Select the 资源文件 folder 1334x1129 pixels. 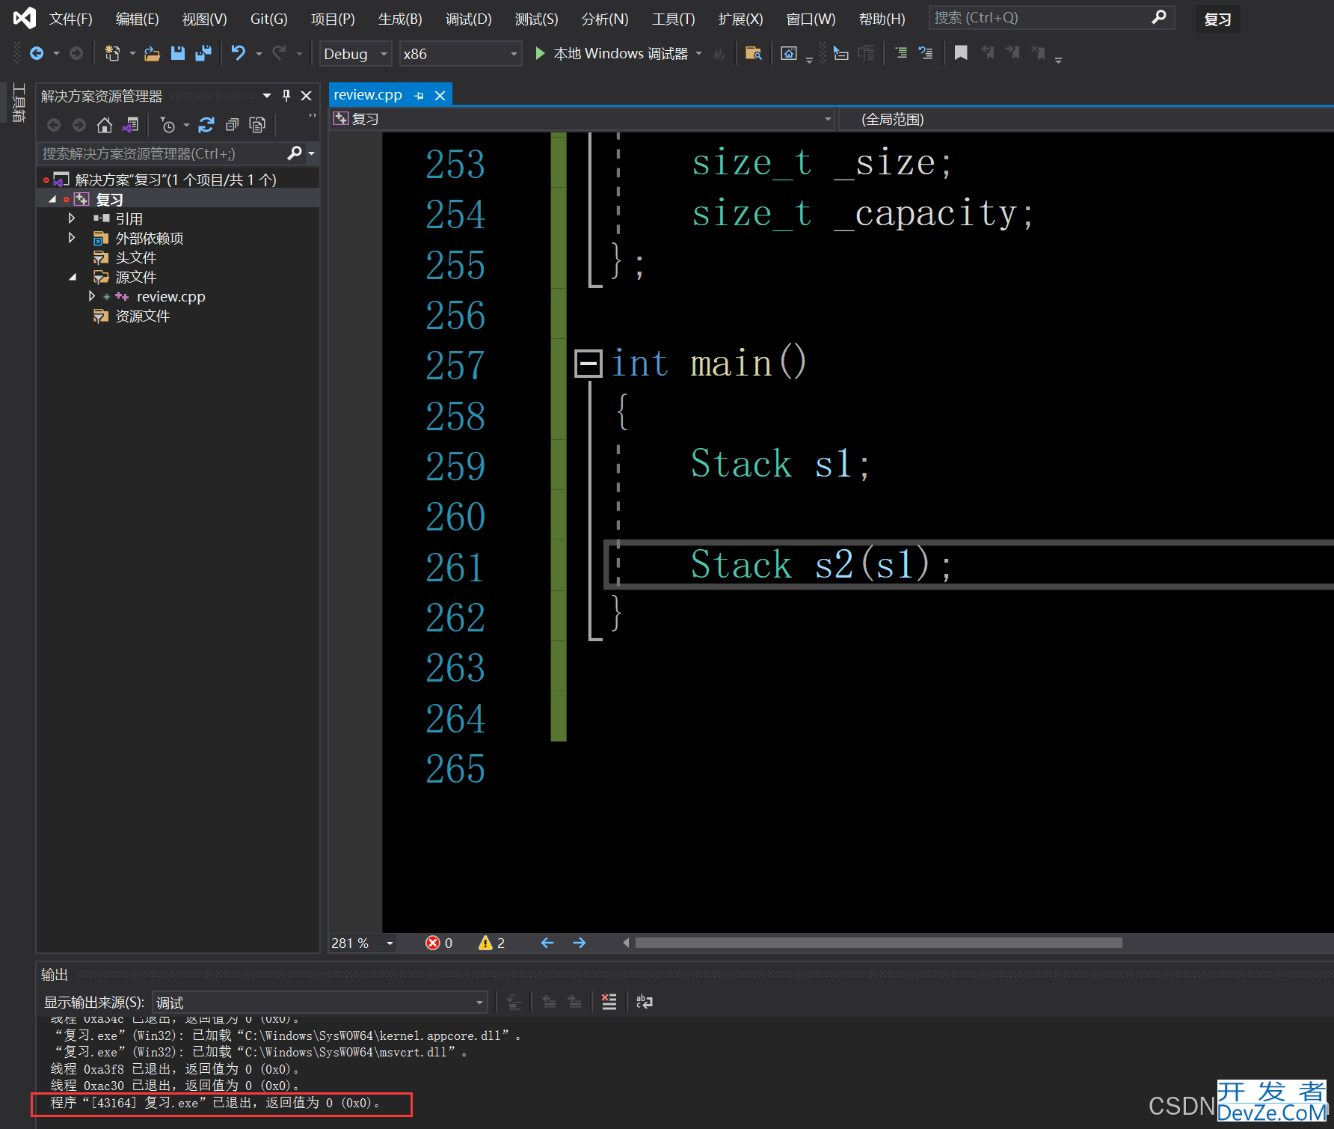(x=142, y=316)
